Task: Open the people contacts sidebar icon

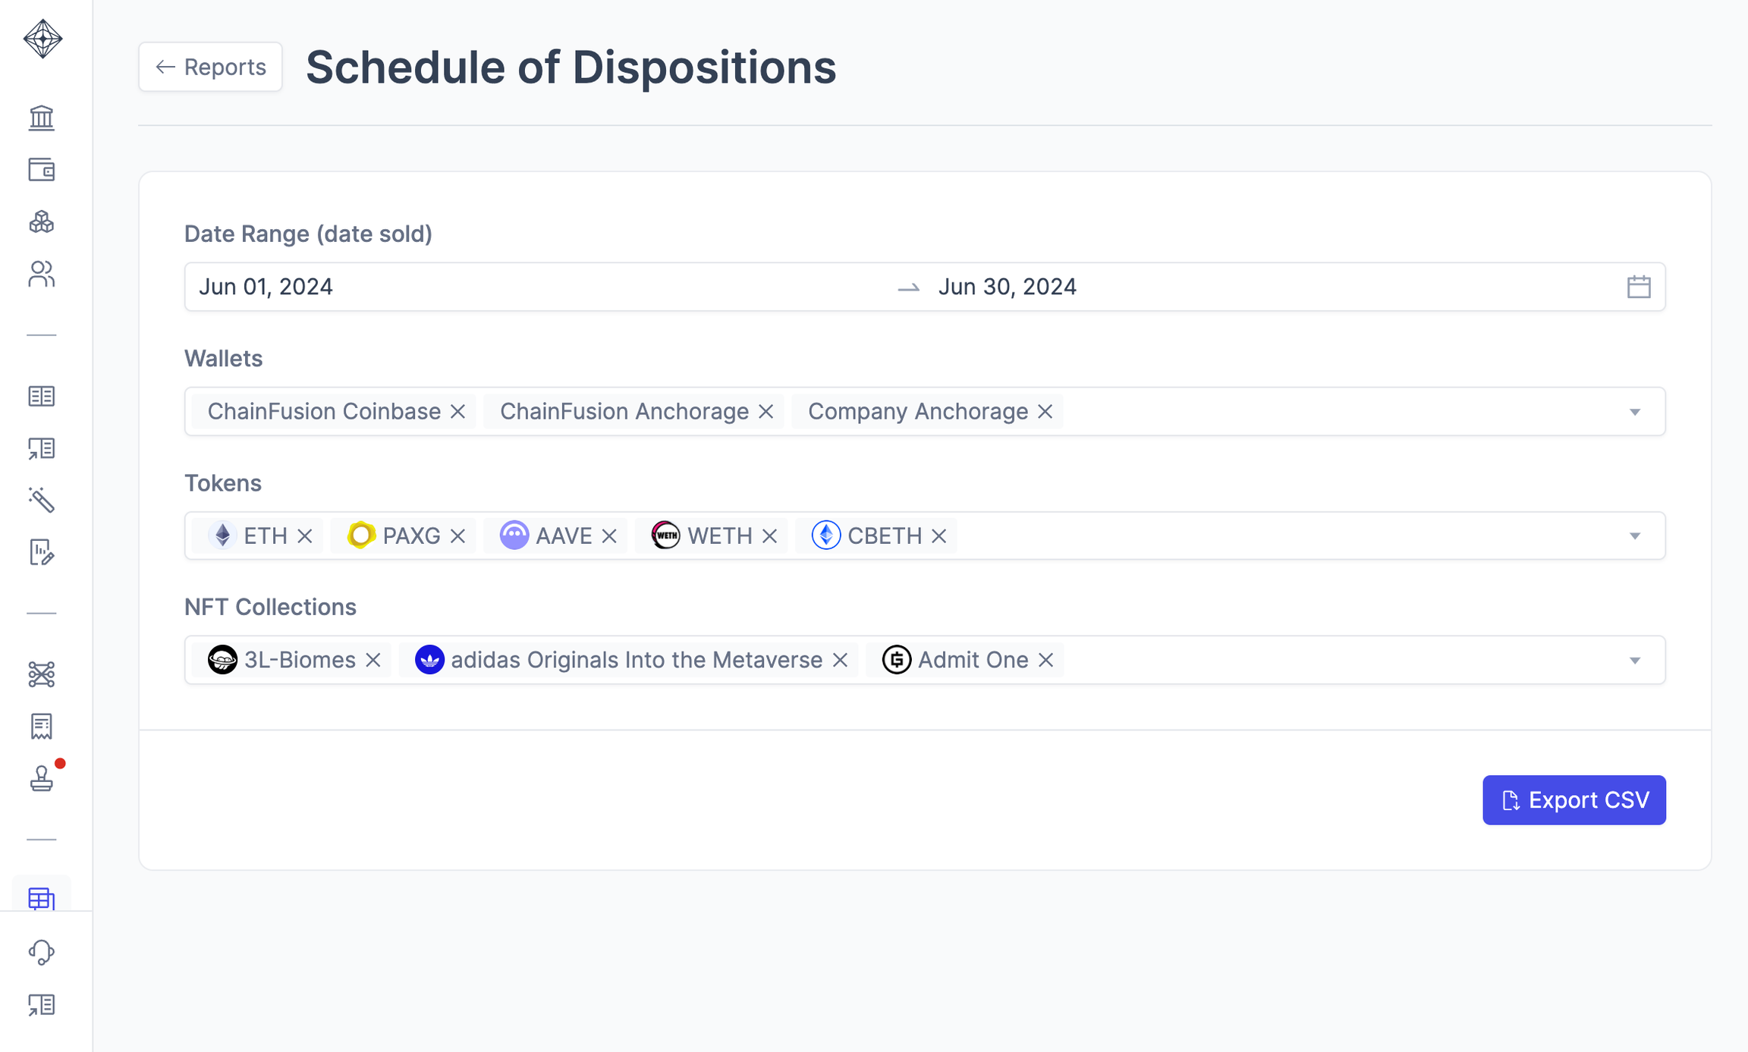Action: (x=42, y=274)
